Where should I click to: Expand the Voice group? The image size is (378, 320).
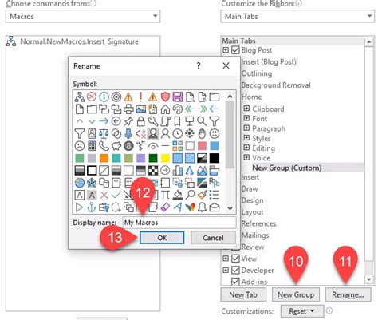246,157
